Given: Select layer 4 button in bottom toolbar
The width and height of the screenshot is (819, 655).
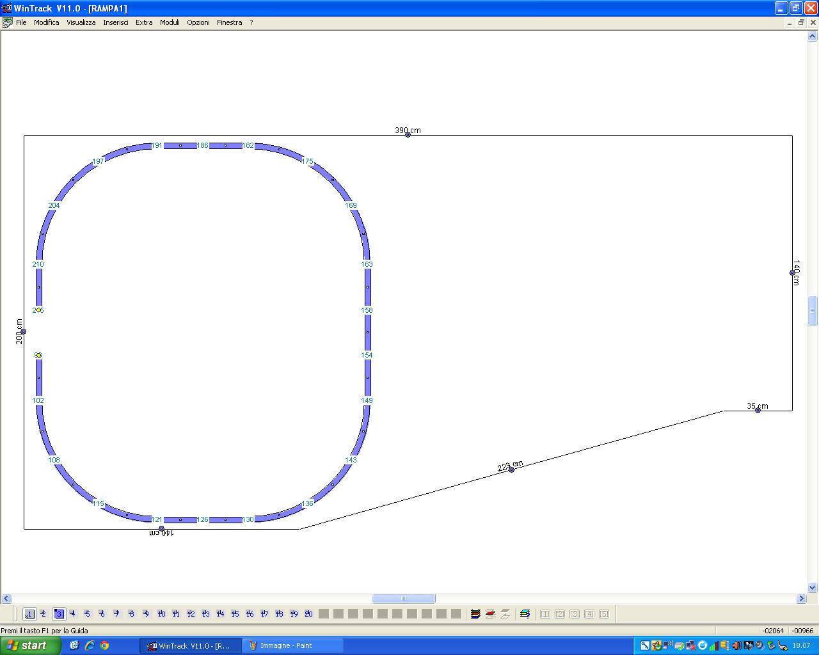Looking at the screenshot, I should point(73,614).
